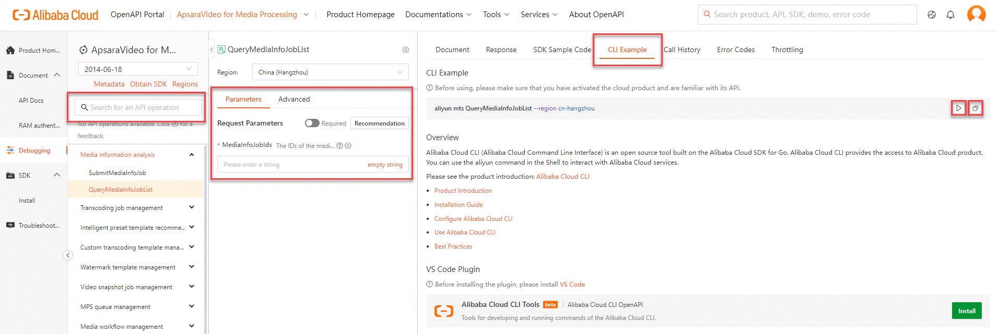Run the CLI command with play icon
The image size is (998, 334).
[x=958, y=108]
